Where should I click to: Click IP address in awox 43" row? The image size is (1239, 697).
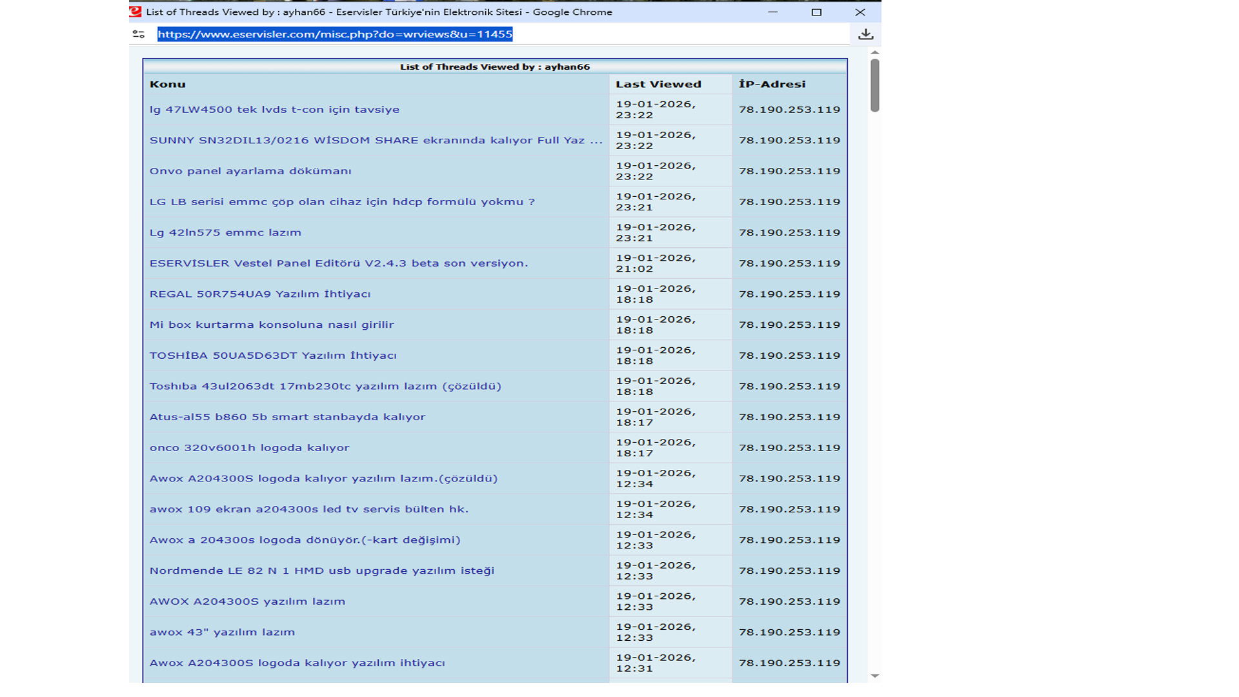[x=789, y=632]
